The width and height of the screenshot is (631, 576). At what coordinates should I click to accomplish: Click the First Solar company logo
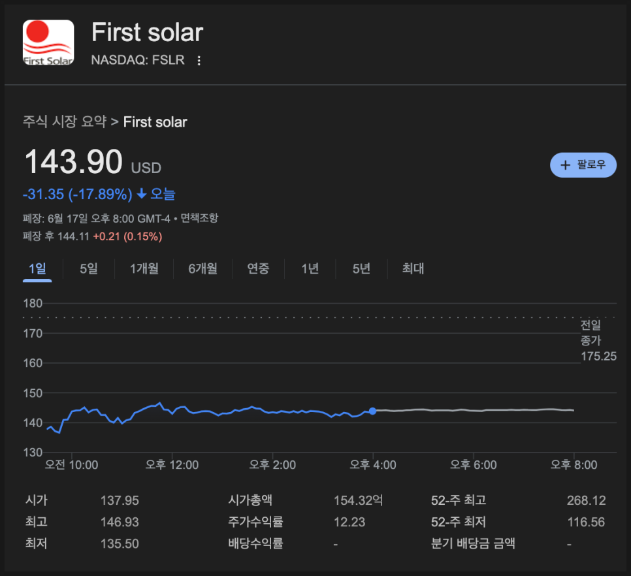pos(48,42)
